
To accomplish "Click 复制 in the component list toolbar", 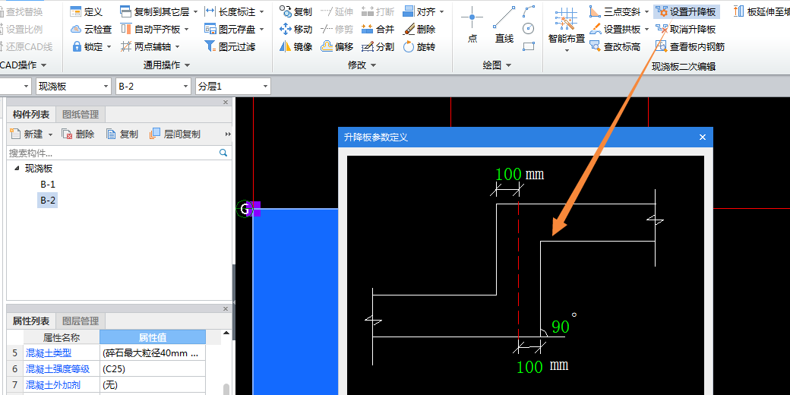I will pyautogui.click(x=122, y=134).
